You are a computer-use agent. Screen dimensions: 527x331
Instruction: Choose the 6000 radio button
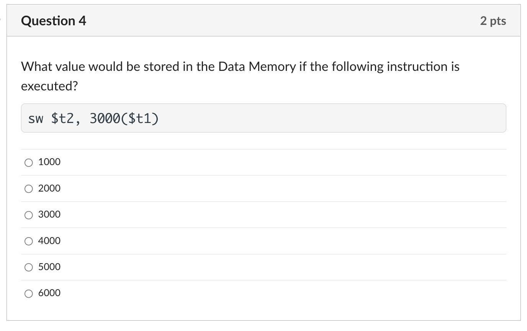click(29, 294)
